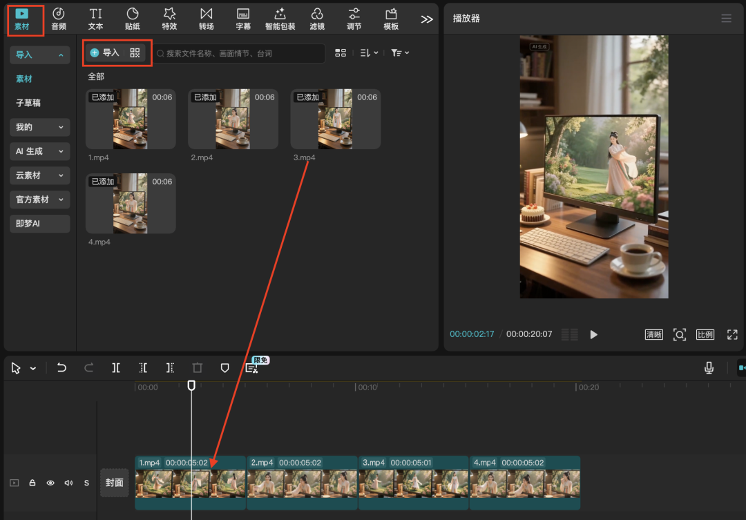
Task: Open the QR code import icon
Action: [x=135, y=52]
